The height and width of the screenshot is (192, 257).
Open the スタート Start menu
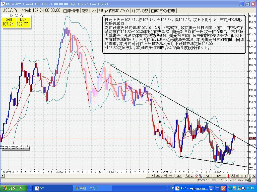(14, 188)
